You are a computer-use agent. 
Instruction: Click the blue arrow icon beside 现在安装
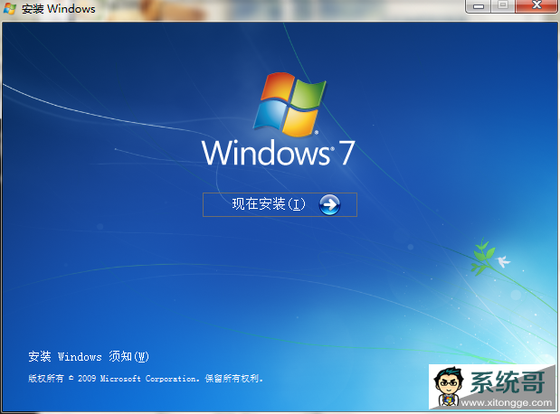click(329, 205)
